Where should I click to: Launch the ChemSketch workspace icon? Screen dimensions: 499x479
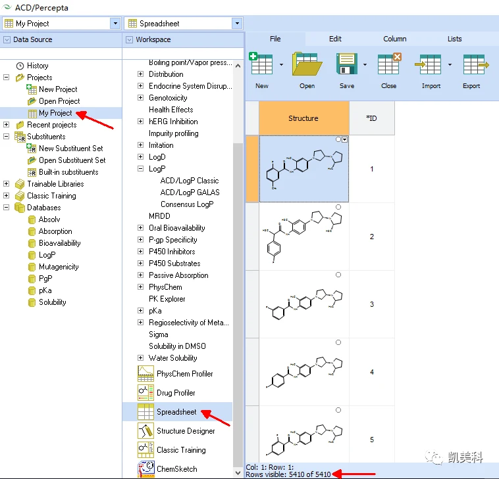pyautogui.click(x=146, y=469)
